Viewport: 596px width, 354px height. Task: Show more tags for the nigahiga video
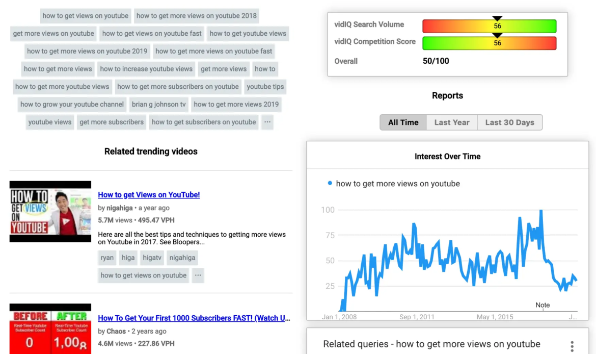(198, 275)
